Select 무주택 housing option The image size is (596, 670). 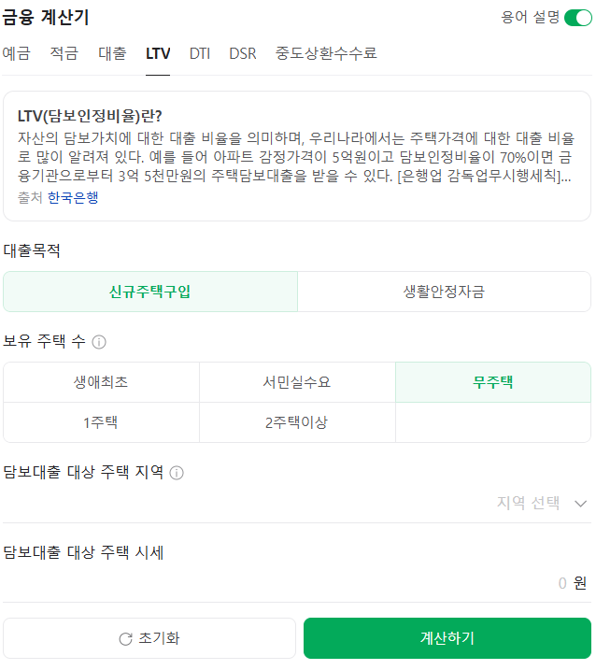point(492,382)
